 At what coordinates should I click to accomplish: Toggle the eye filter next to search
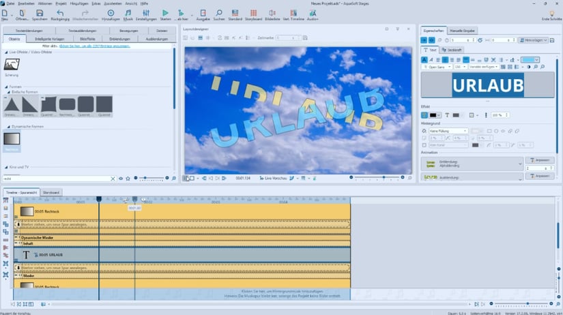click(x=121, y=179)
